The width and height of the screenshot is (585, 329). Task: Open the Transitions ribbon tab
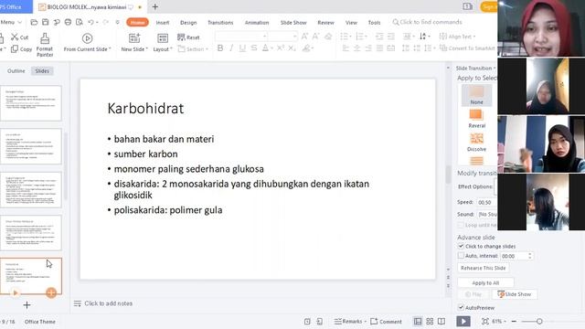click(220, 22)
